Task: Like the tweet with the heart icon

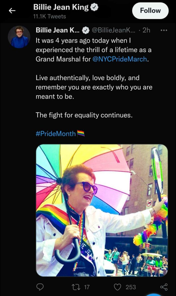Action: [117, 287]
